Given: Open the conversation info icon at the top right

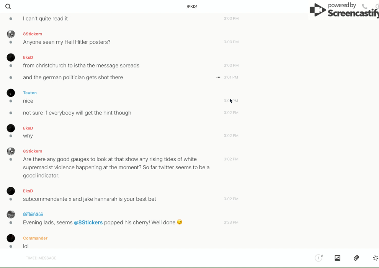Looking at the screenshot, I should tap(377, 7).
